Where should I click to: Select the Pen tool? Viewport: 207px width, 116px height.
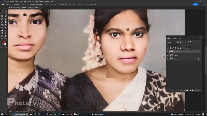pyautogui.click(x=6, y=30)
